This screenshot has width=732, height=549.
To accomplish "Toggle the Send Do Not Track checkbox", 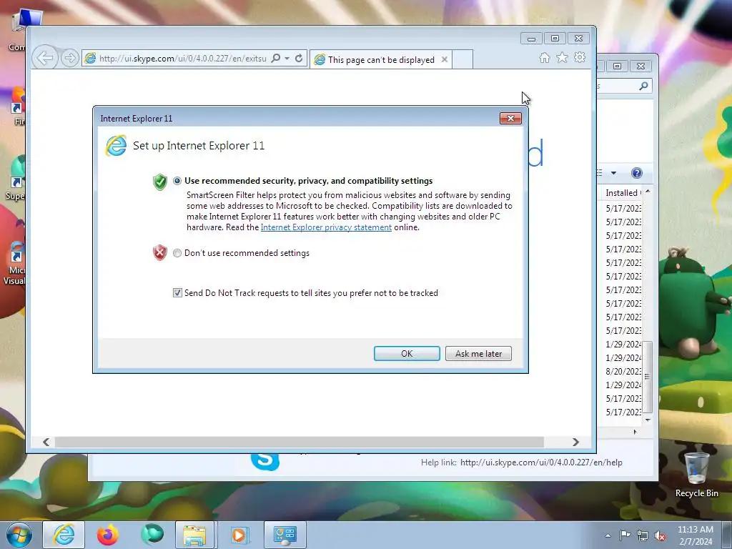I will [x=177, y=292].
